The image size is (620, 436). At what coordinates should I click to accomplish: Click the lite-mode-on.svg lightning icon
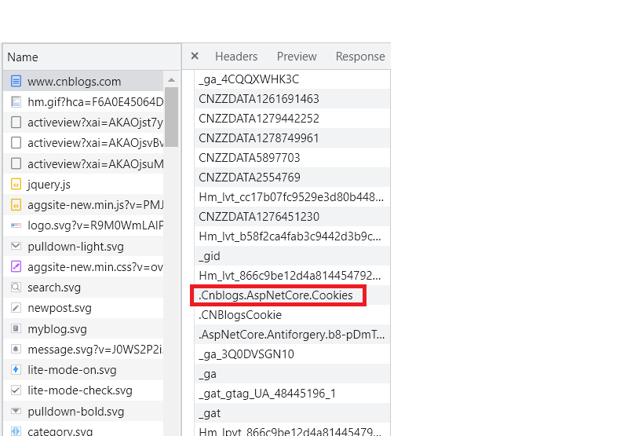click(x=16, y=369)
